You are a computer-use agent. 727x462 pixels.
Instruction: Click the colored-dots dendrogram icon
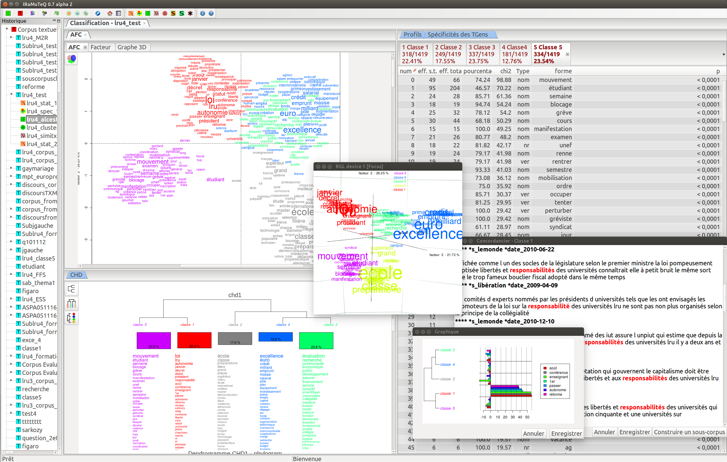(x=72, y=318)
